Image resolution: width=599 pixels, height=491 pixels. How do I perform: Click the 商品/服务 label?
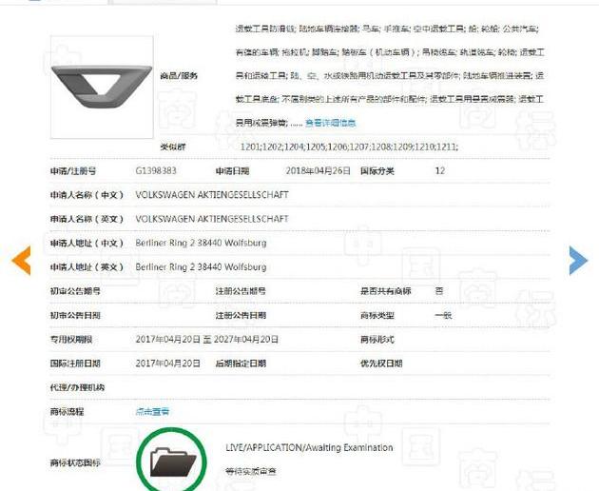(179, 76)
